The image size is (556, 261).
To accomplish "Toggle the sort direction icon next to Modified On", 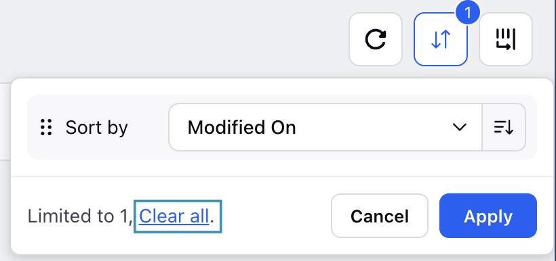I will (x=504, y=127).
